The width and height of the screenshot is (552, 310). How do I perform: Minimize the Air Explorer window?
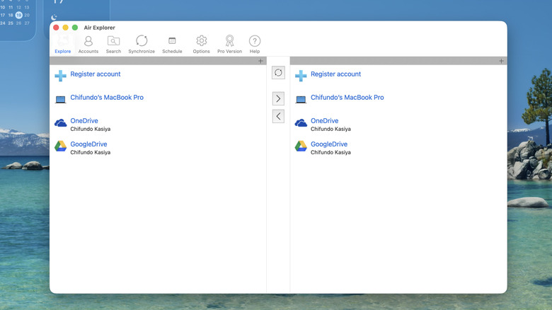pyautogui.click(x=66, y=28)
